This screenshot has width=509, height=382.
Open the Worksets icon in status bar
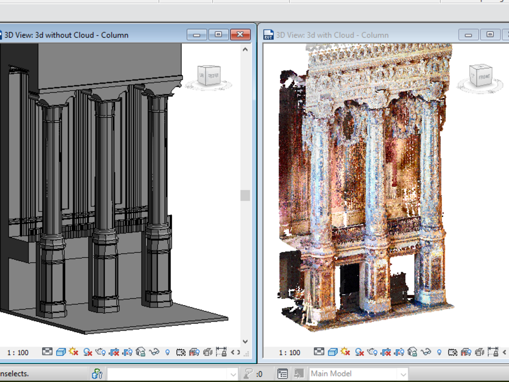[97, 374]
